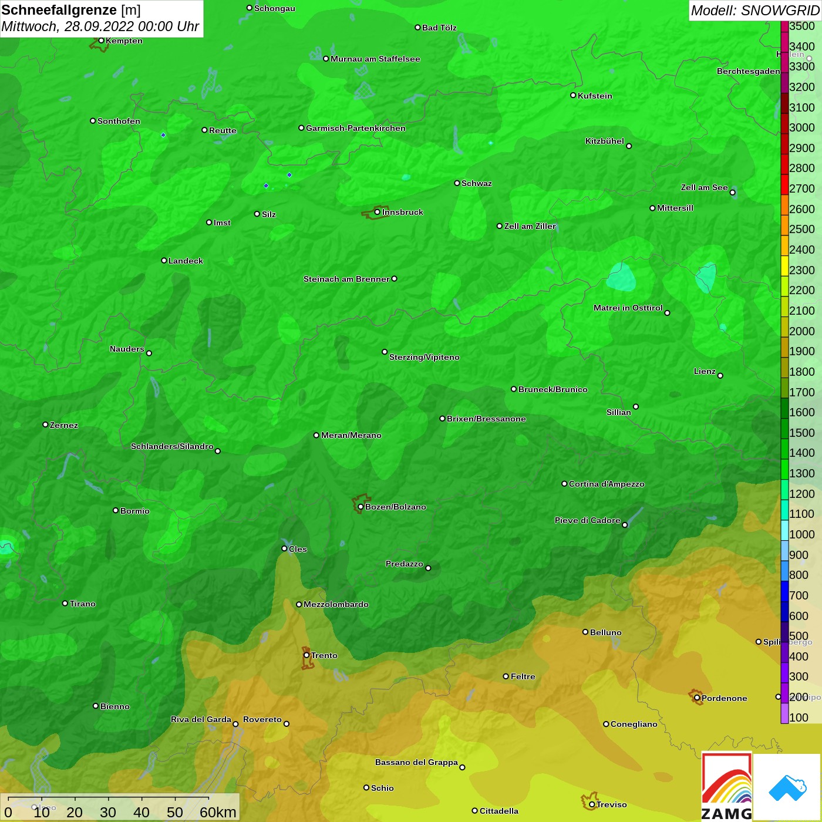Click the 2300 m yellow legend color

click(x=784, y=266)
